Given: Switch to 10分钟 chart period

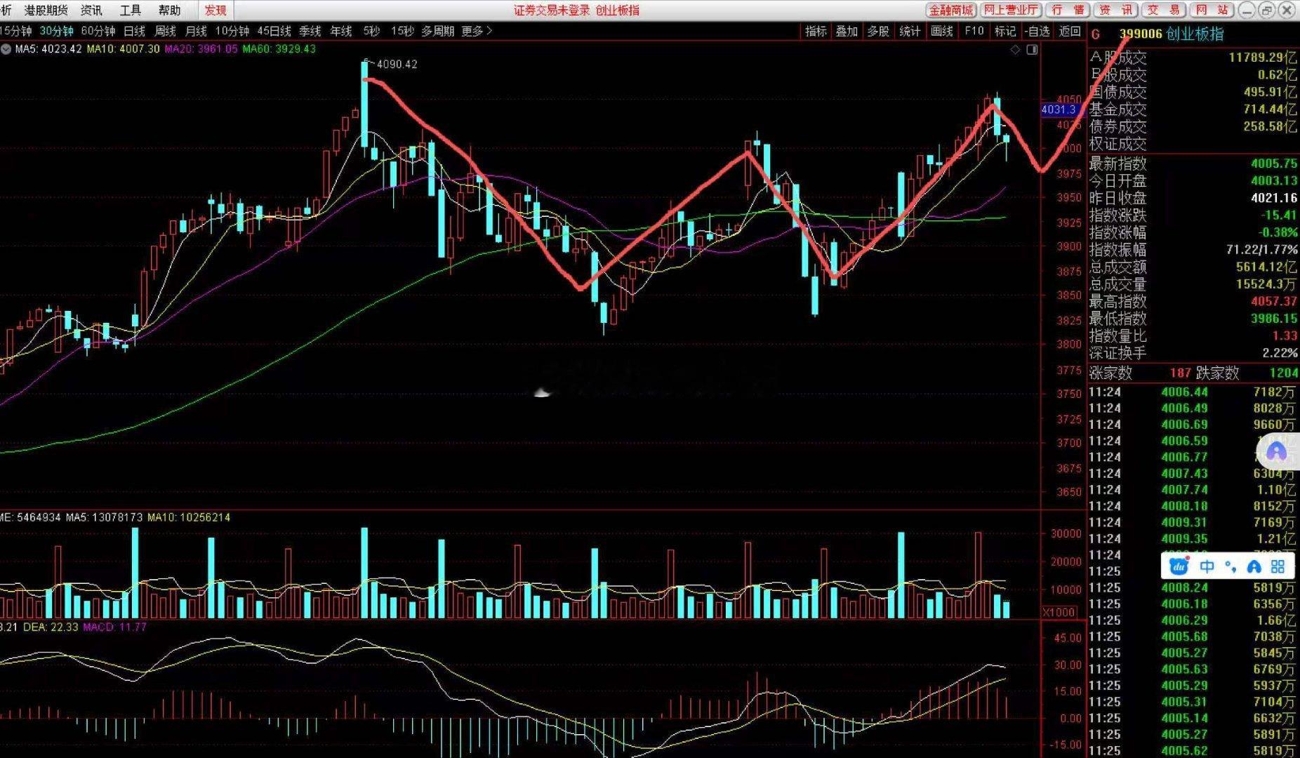Looking at the screenshot, I should [x=232, y=32].
